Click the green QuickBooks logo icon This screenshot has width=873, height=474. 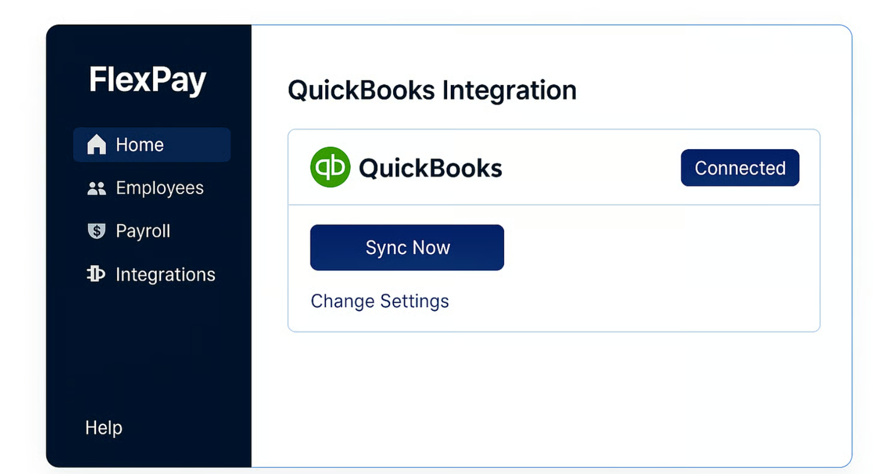click(330, 167)
